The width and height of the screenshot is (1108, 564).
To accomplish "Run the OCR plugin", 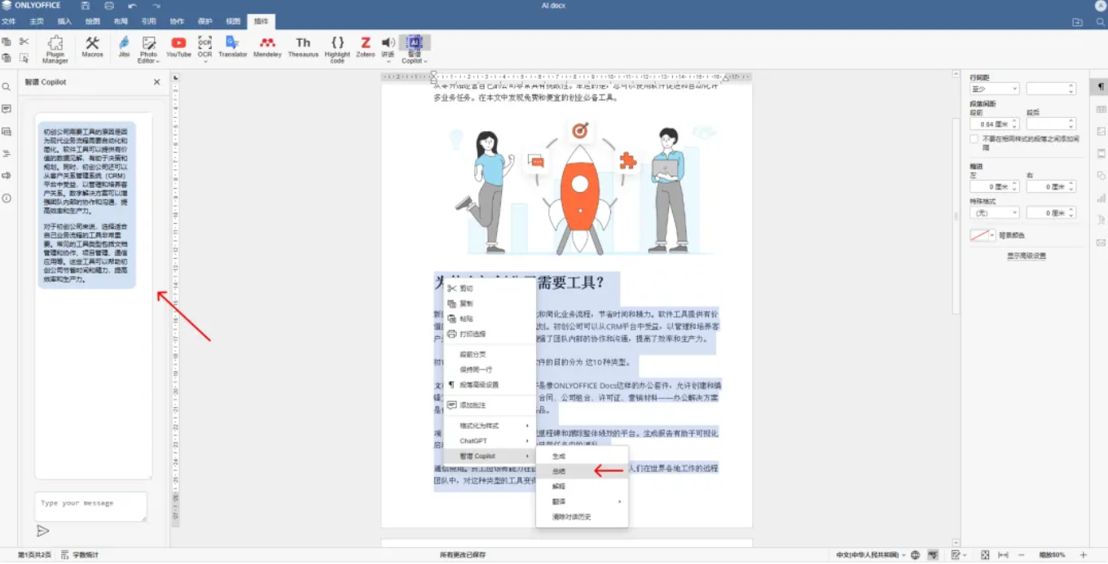I will point(204,46).
